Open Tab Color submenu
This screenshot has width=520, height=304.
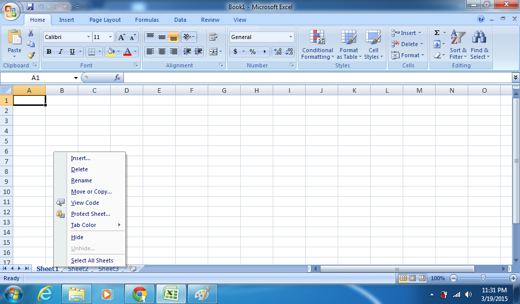(x=89, y=225)
